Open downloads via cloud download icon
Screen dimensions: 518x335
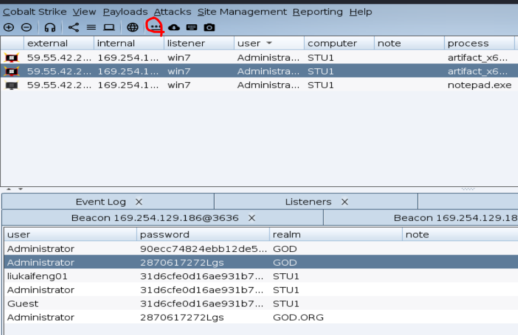coord(174,27)
